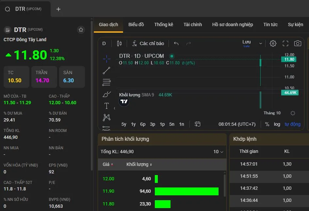Open the Tài chính tab
The height and width of the screenshot is (211, 309).
[193, 24]
